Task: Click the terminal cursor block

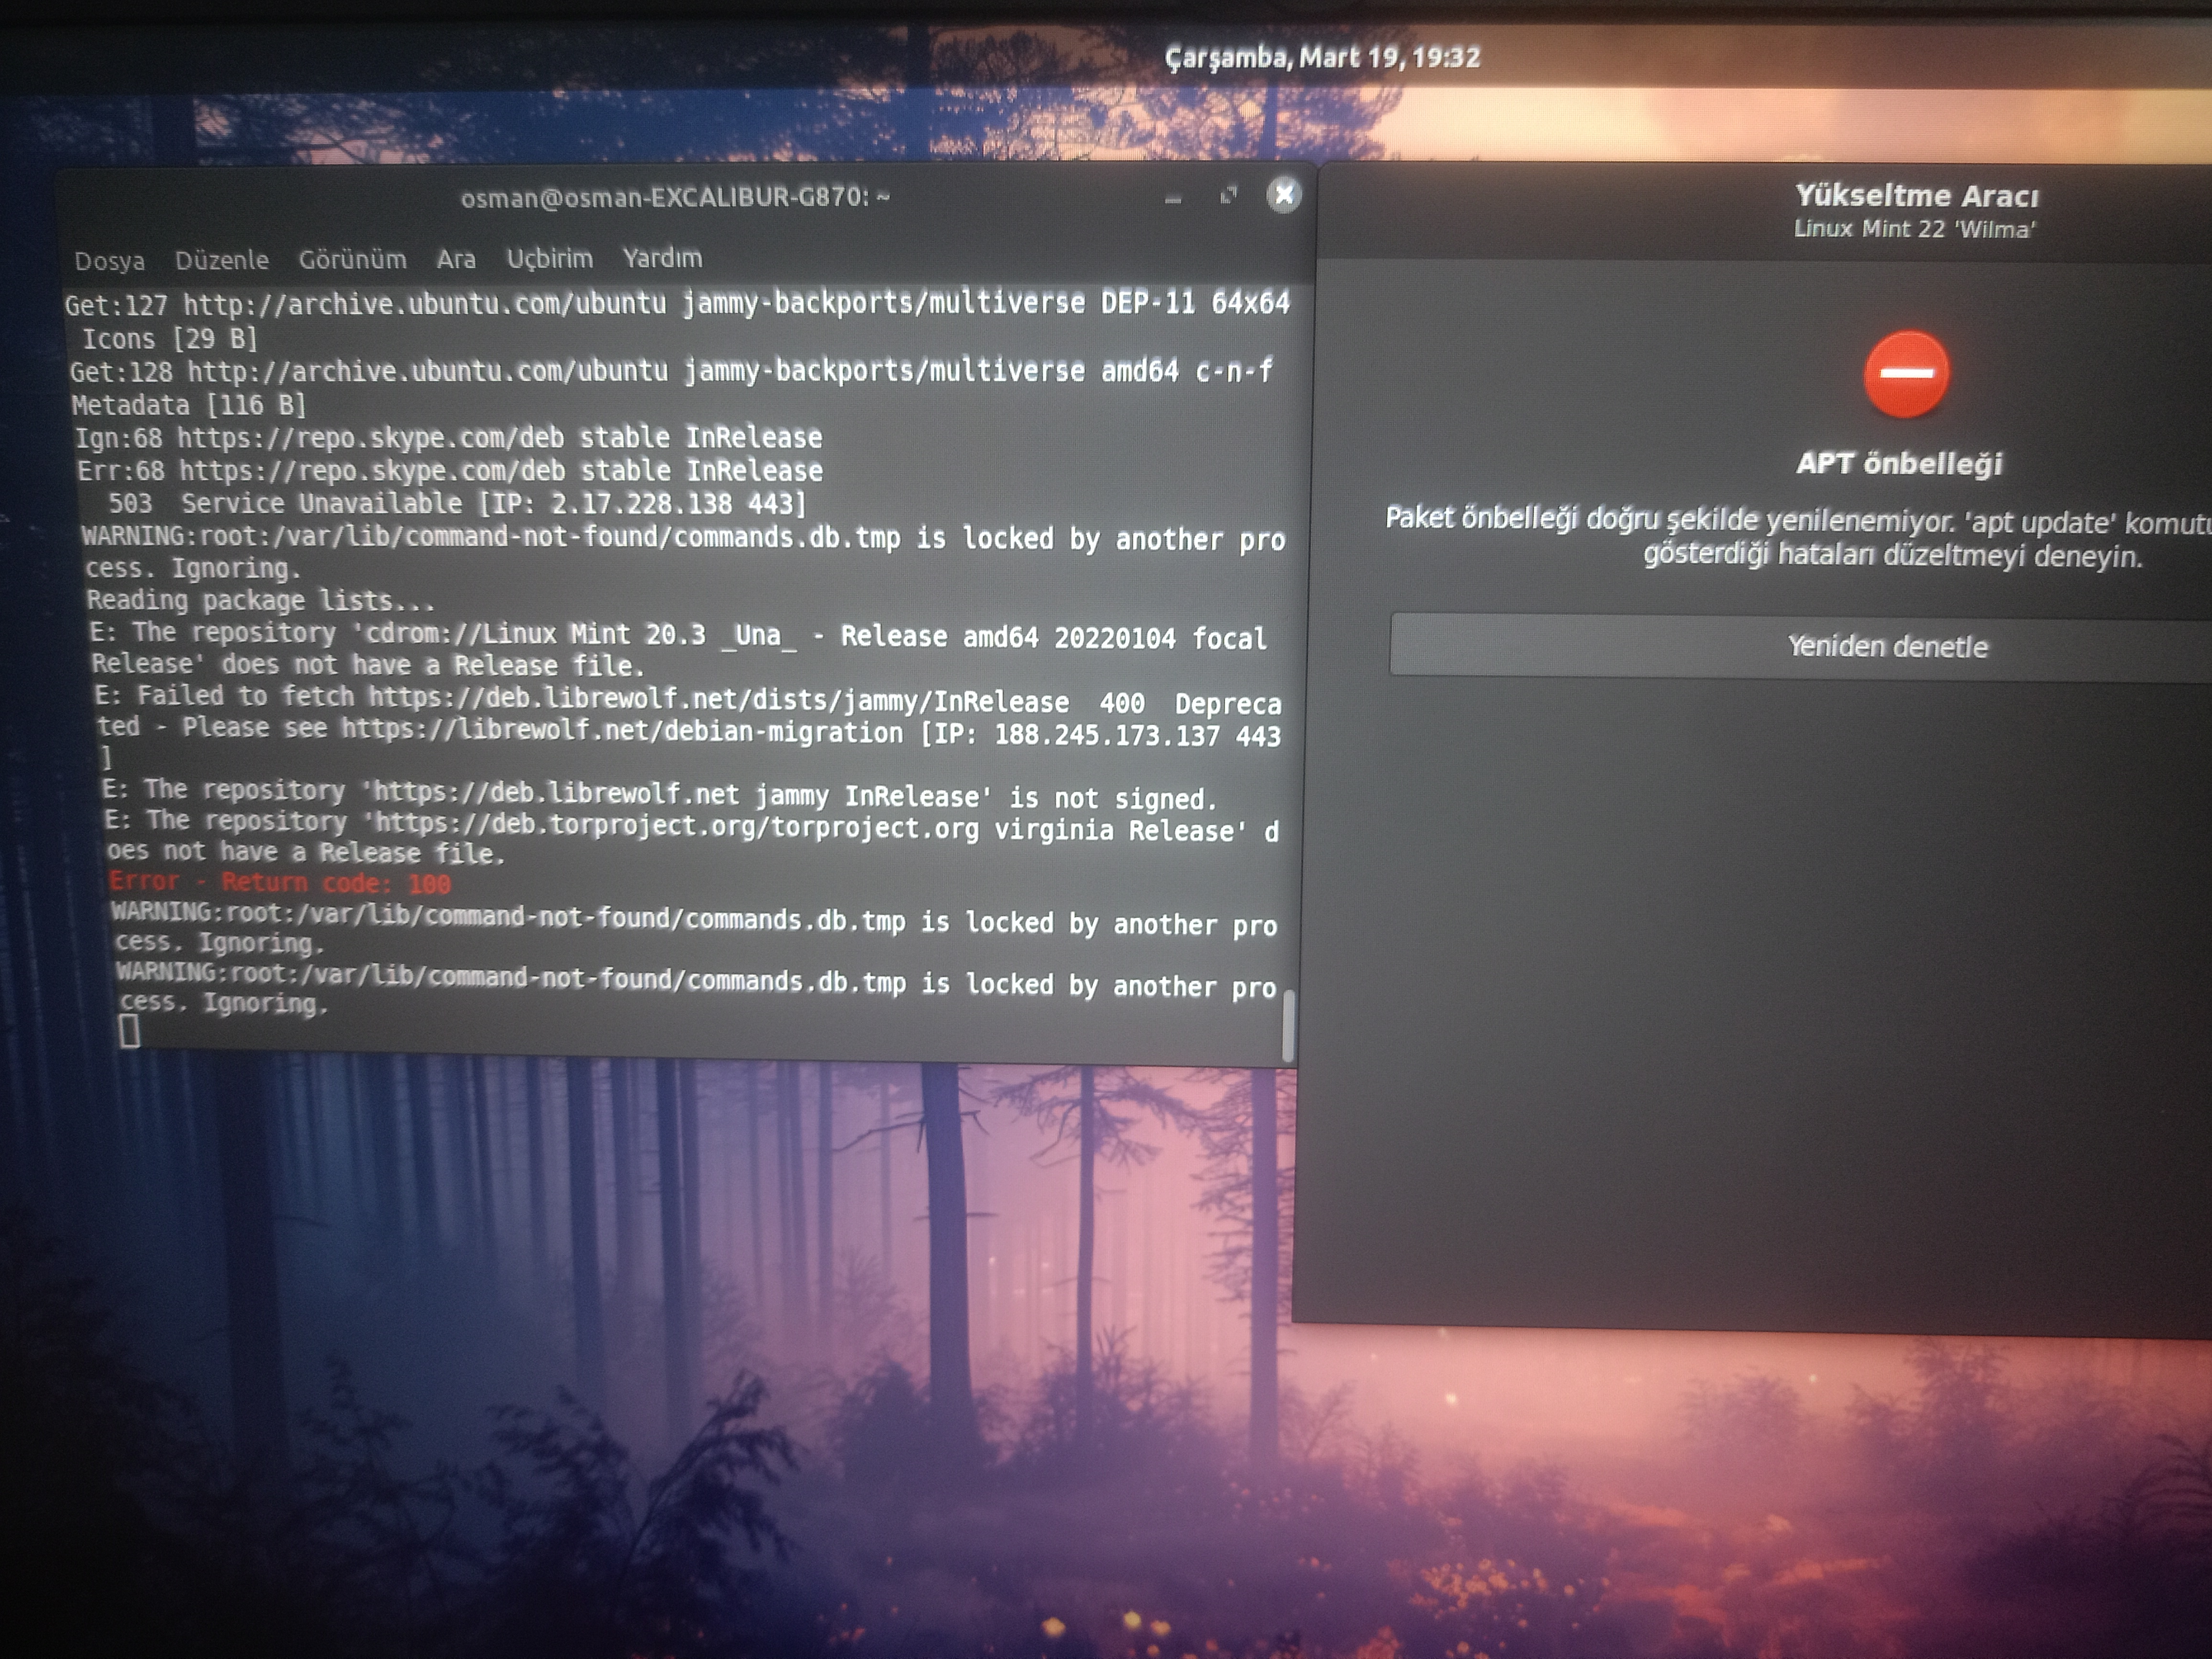Action: [x=129, y=1031]
